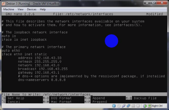Minimize the Debian 3 VirtualBox window
The height and width of the screenshot is (110, 169).
pos(147,2)
